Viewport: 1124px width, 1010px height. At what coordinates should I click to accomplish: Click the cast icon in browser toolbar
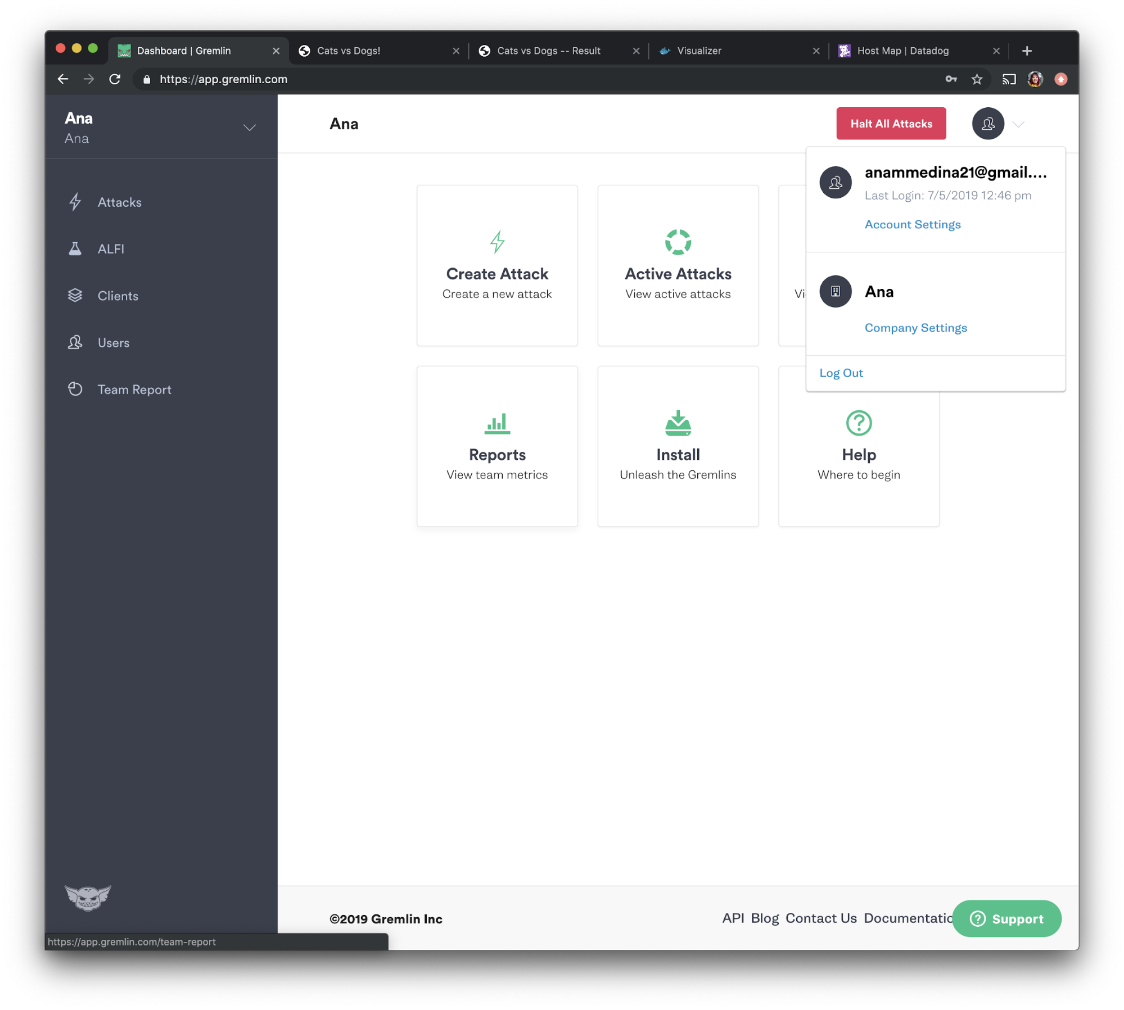[1009, 79]
